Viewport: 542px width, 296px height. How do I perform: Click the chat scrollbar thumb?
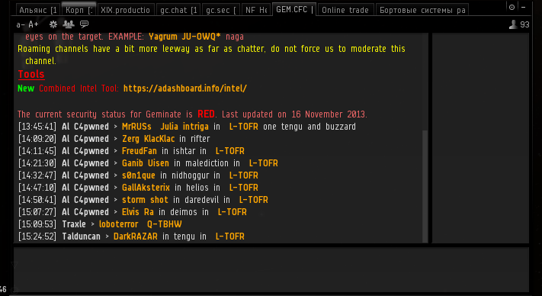[425, 186]
